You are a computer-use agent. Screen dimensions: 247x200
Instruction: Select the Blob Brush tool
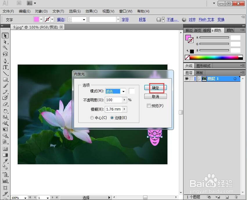5,98
